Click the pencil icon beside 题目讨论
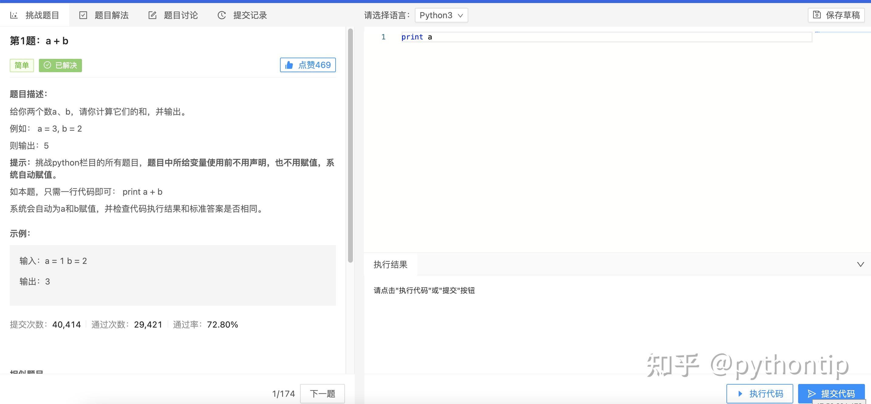This screenshot has height=404, width=871. click(x=152, y=15)
